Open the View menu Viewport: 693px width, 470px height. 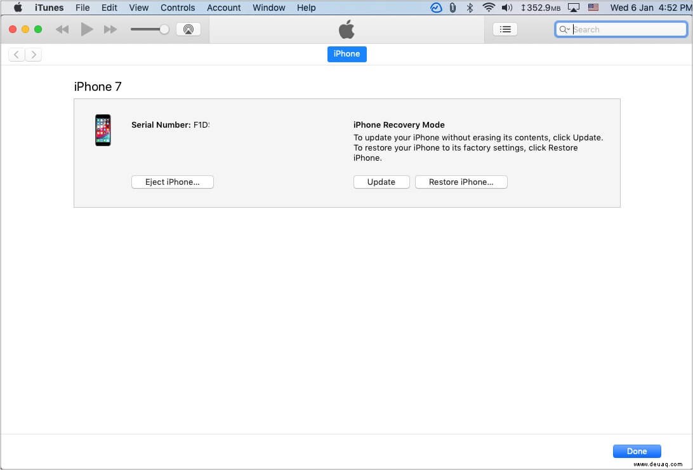pyautogui.click(x=139, y=8)
